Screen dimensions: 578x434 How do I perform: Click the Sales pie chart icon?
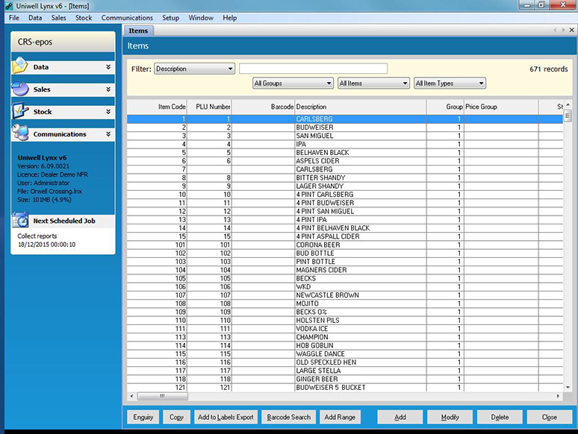20,89
